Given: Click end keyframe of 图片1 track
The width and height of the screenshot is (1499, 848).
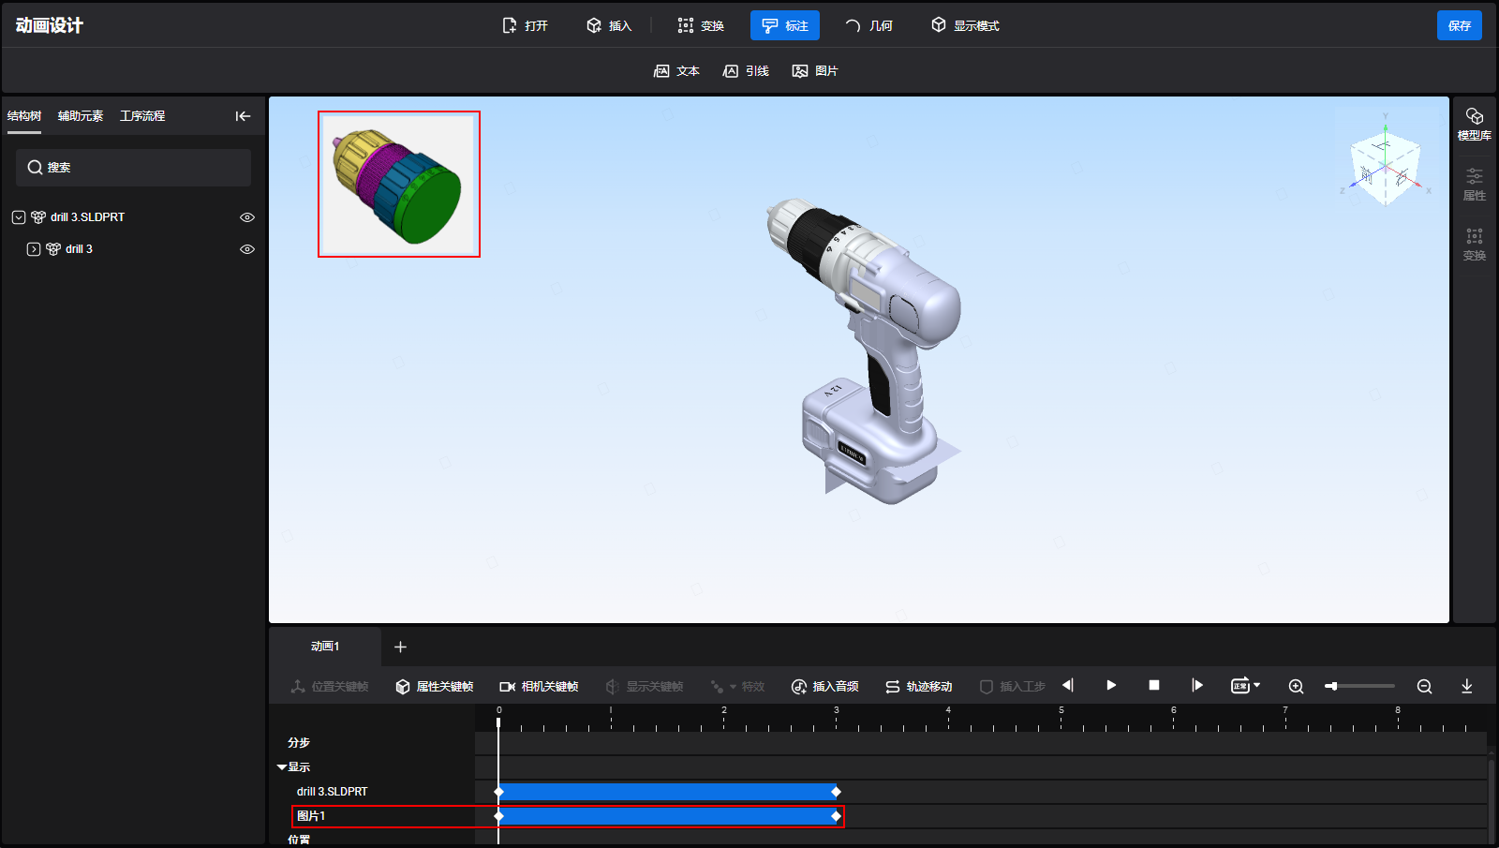Looking at the screenshot, I should click(836, 816).
